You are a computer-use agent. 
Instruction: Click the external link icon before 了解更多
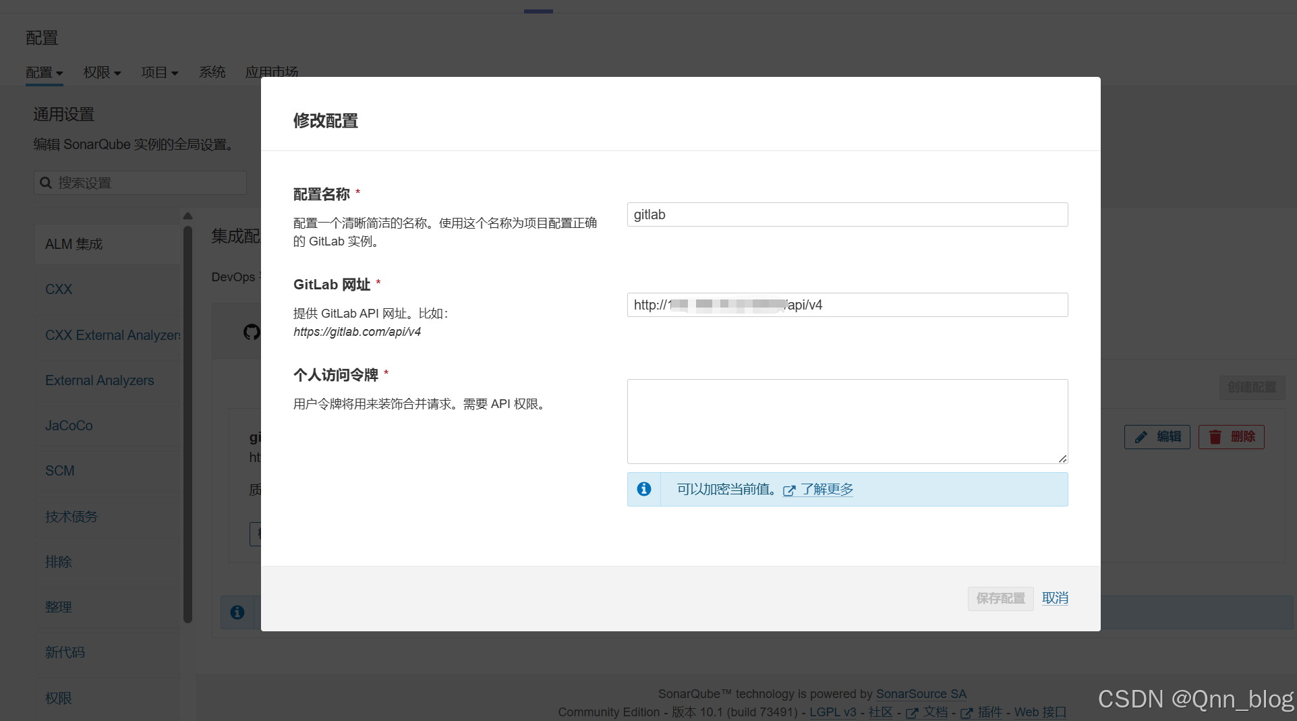[789, 490]
